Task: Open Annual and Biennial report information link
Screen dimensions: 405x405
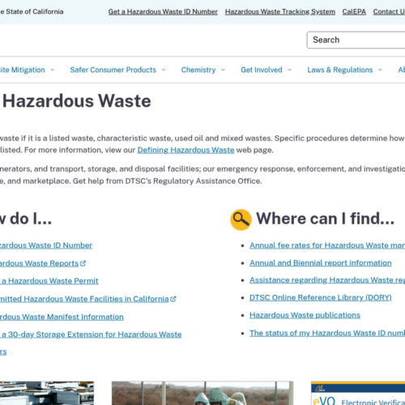Action: (321, 263)
